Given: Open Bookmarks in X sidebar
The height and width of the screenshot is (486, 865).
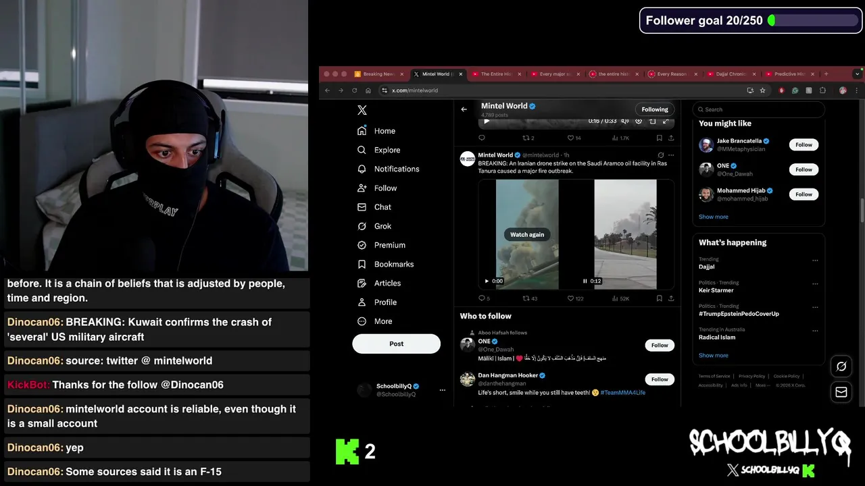Looking at the screenshot, I should pos(385,264).
